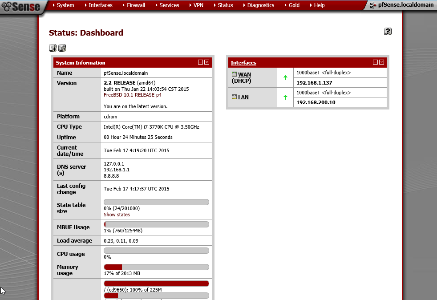Click the LAN green up arrow

(x=285, y=97)
